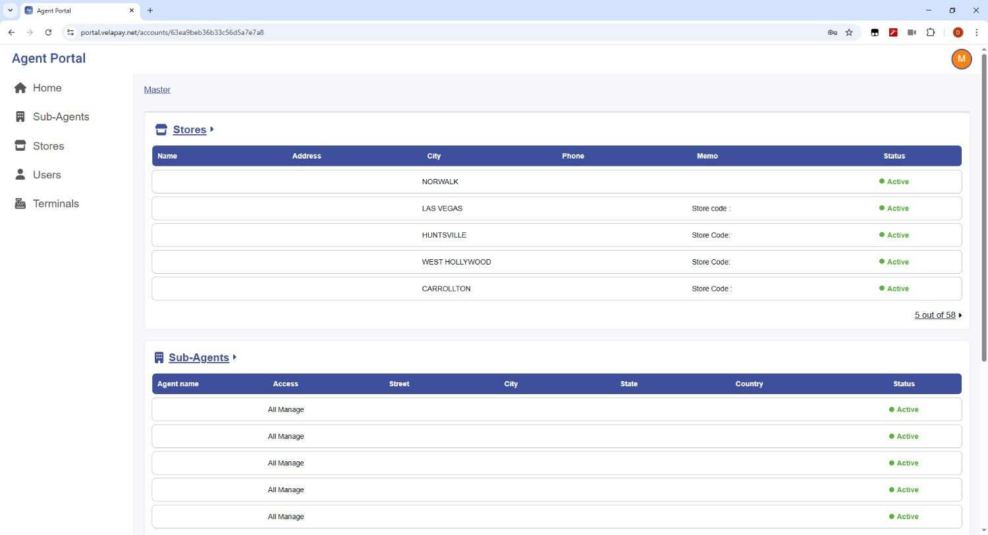Open the browser Extensions puzzle icon
This screenshot has height=535, width=988.
tap(930, 32)
